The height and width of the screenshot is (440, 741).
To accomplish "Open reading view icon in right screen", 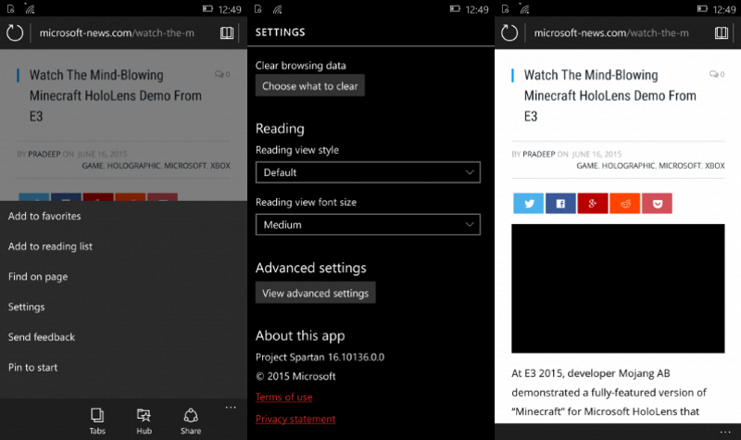I will coord(722,32).
